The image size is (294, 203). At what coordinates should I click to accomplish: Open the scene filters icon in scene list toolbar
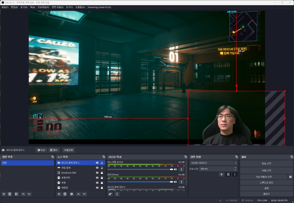pyautogui.click(x=16, y=194)
